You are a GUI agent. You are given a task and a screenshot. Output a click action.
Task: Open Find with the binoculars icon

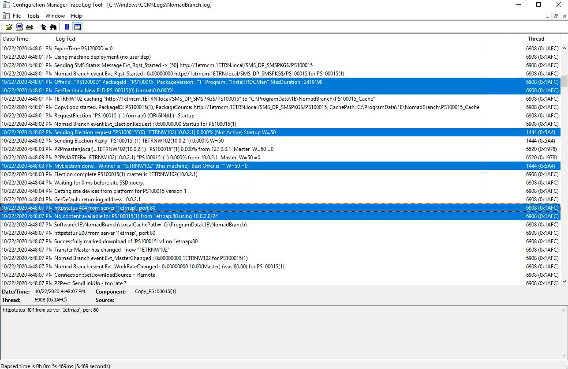(53, 27)
